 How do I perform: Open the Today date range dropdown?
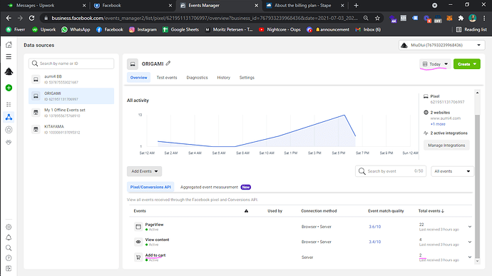pyautogui.click(x=435, y=64)
